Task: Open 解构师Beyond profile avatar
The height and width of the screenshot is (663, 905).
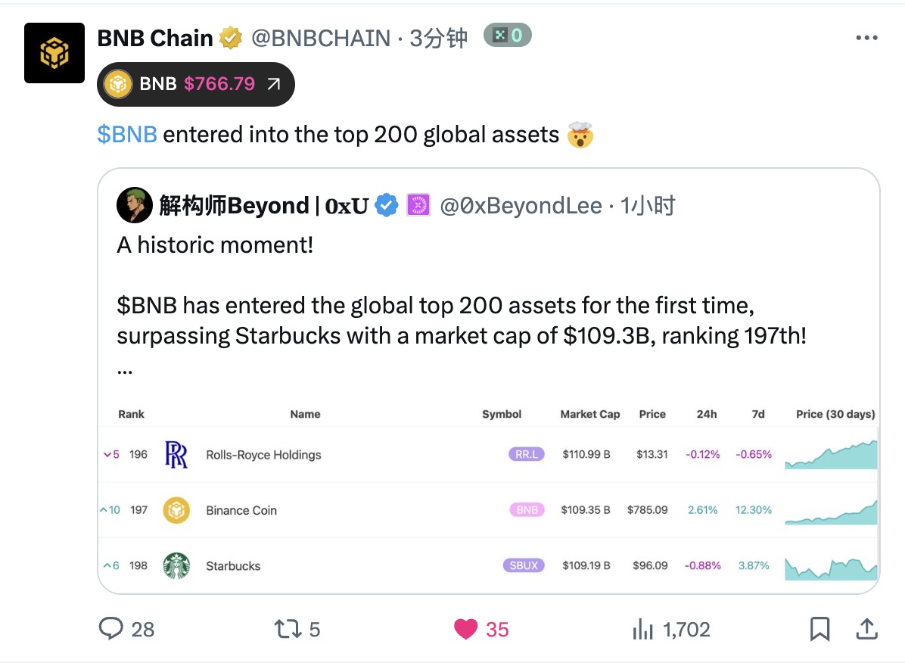Action: [x=135, y=205]
